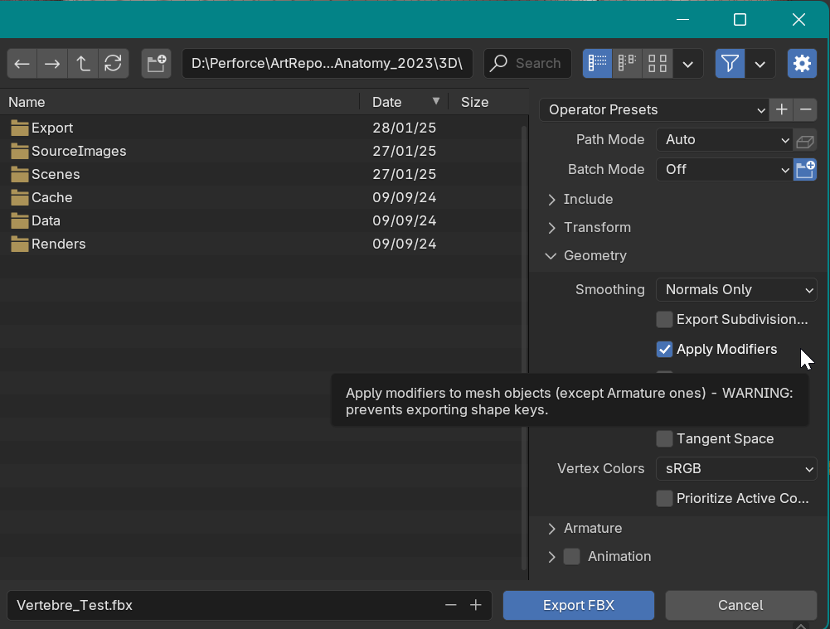Enable Tangent Space checkbox
Screen dimensions: 830x629
point(664,438)
